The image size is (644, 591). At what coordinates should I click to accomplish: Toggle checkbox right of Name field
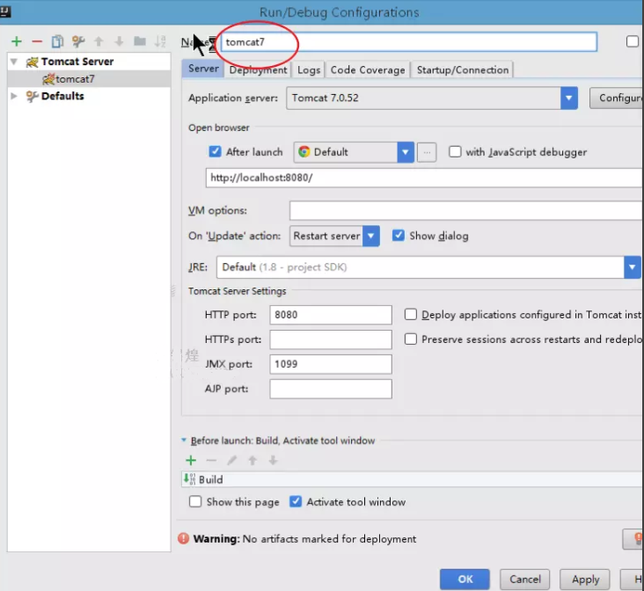pyautogui.click(x=632, y=41)
